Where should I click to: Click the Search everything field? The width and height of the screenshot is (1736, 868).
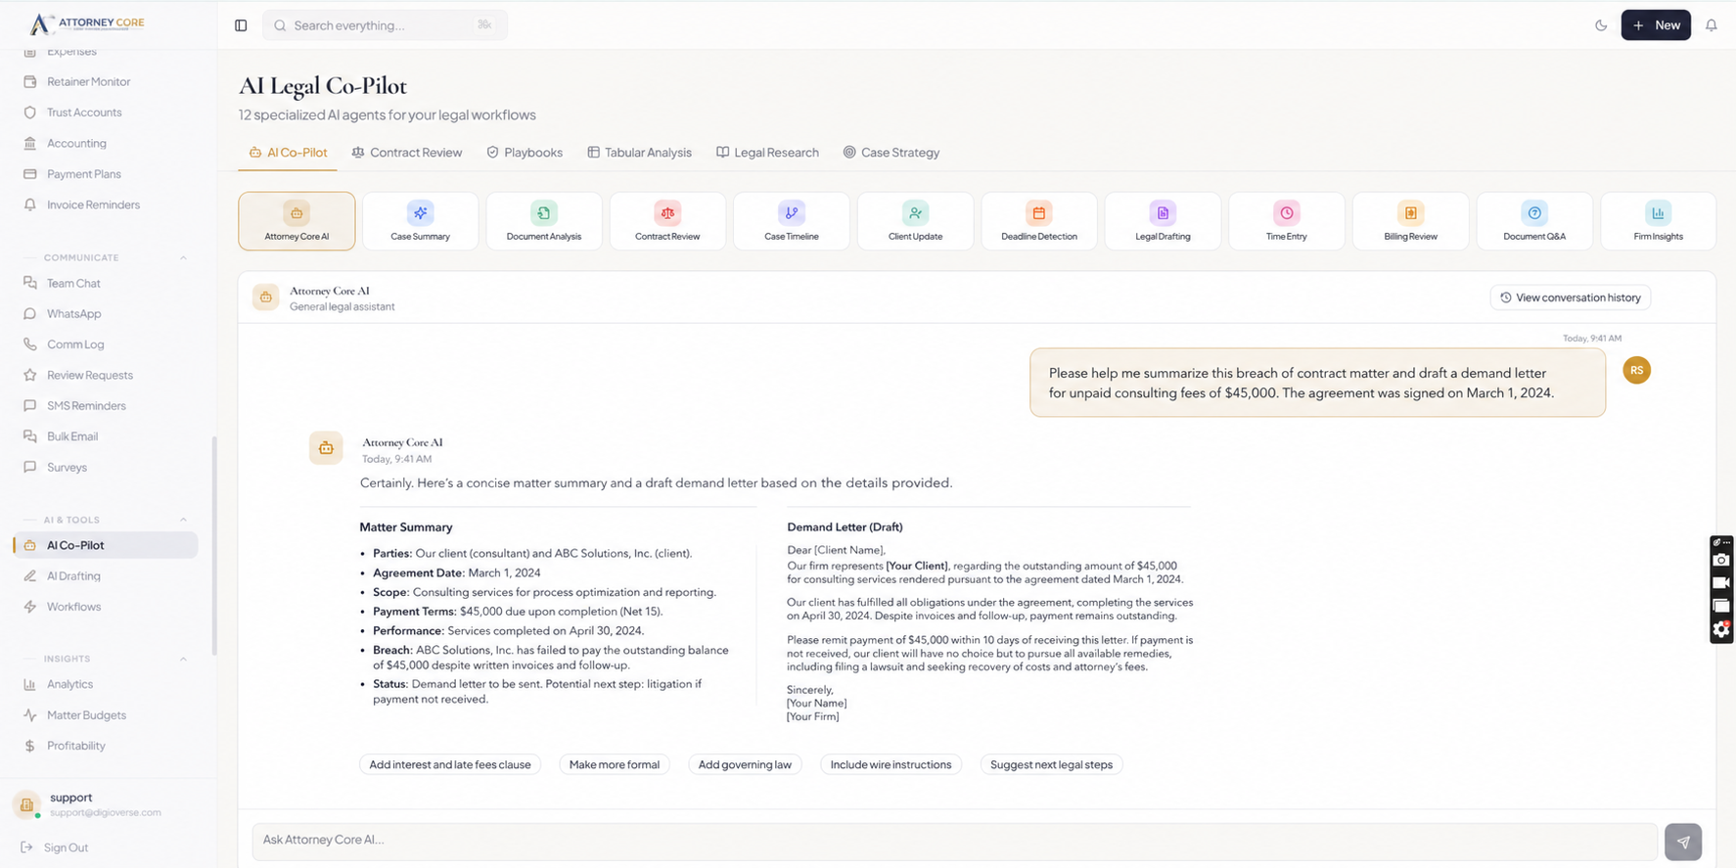coord(385,25)
